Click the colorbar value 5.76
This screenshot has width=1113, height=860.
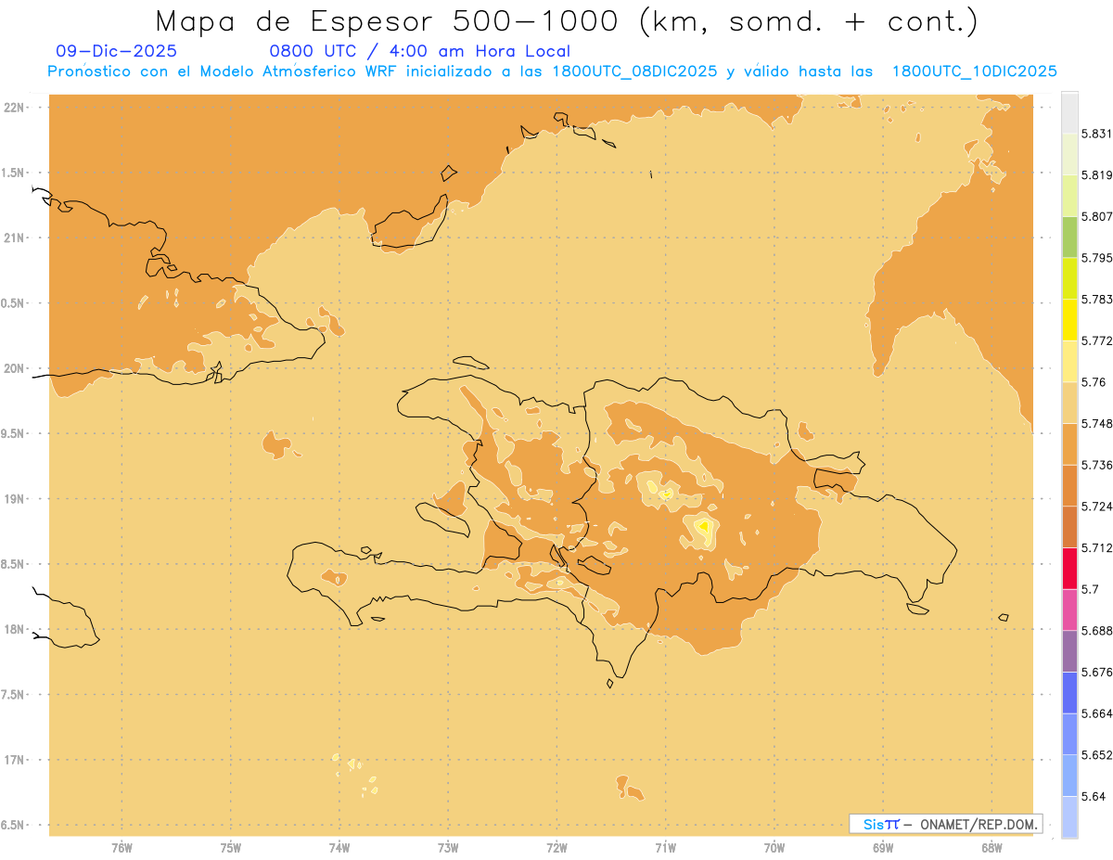1094,382
